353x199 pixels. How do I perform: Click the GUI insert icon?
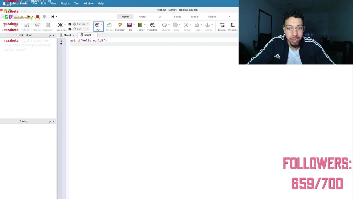tap(129, 25)
